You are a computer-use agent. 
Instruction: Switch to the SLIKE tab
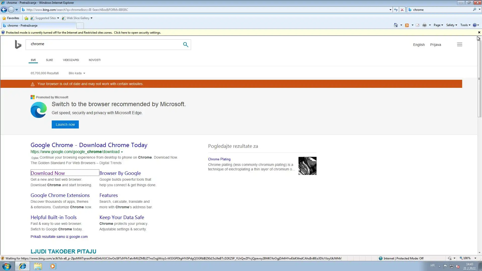tap(49, 60)
